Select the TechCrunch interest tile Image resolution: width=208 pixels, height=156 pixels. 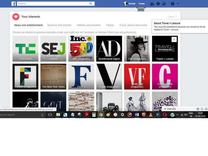25,49
